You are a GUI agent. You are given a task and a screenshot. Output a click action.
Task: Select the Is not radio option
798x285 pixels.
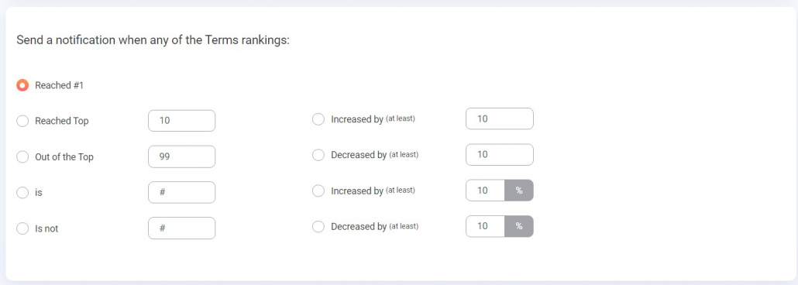click(x=22, y=228)
